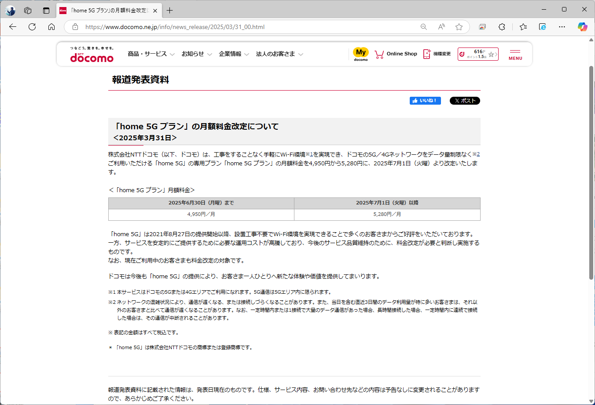This screenshot has width=595, height=405.
Task: Open the MENU hamburger
Action: point(515,54)
